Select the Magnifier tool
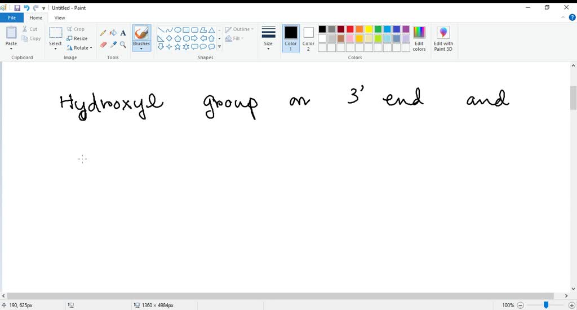 [x=123, y=45]
